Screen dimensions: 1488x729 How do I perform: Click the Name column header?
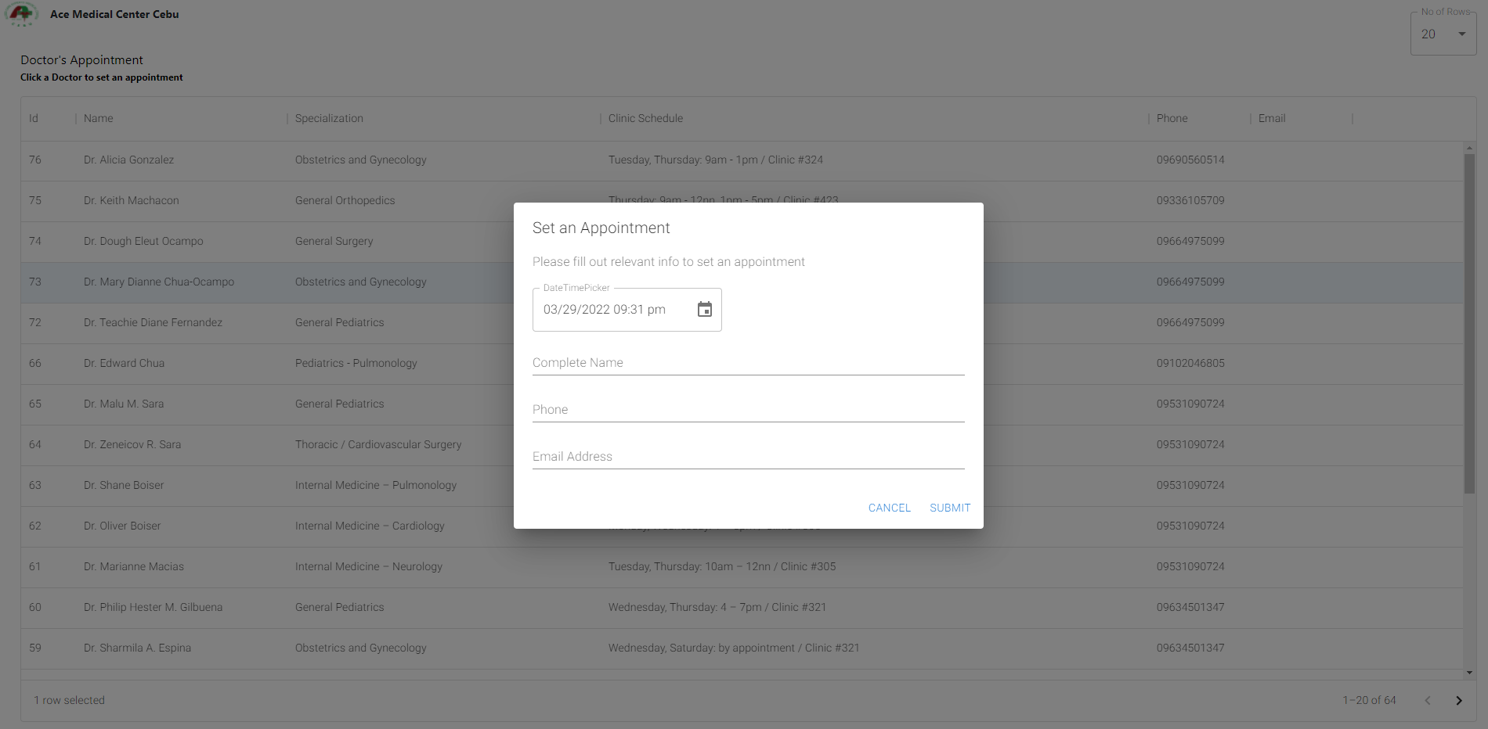click(x=99, y=118)
